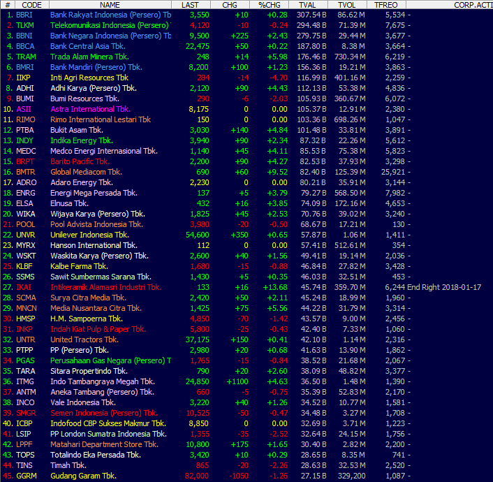
Task: Click Global Mediacom Tbk. name
Action: pos(86,172)
